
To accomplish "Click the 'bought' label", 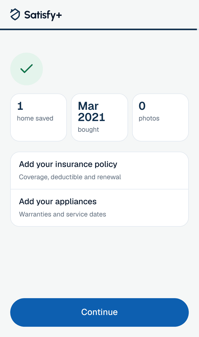I will (89, 129).
